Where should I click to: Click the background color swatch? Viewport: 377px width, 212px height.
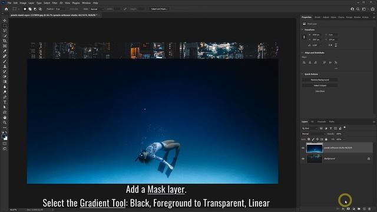point(6,139)
